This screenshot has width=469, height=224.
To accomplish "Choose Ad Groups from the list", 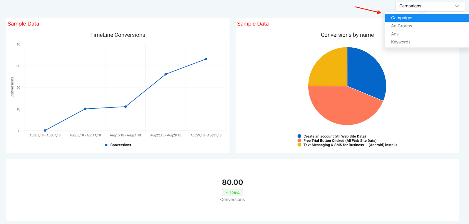I will 427,26.
